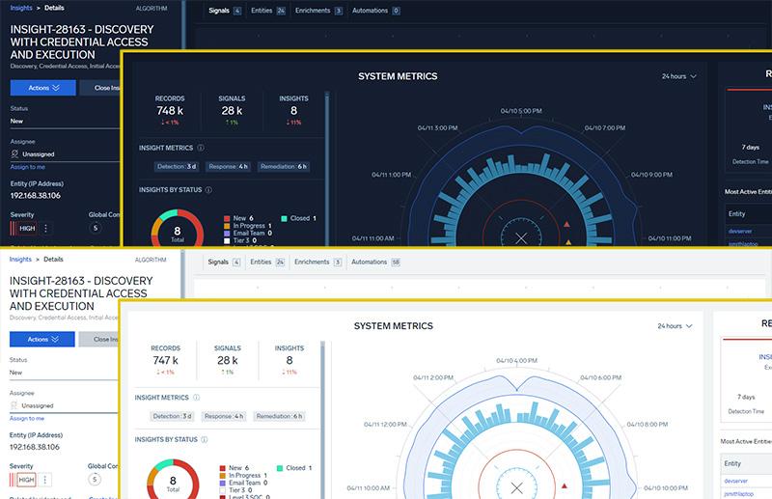772x499 pixels.
Task: Click Insights By Status info icon, light dashboard
Action: pos(205,439)
